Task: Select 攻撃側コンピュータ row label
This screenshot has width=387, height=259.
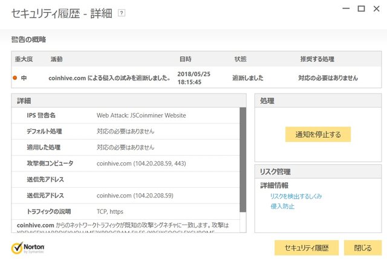Action: (x=50, y=164)
